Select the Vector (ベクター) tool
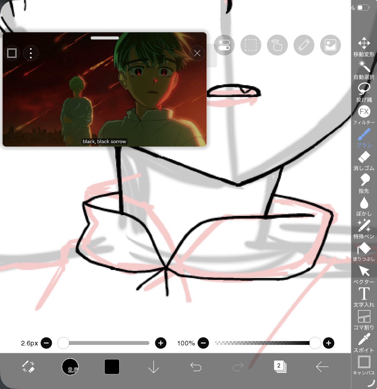This screenshot has width=377, height=389. [364, 275]
